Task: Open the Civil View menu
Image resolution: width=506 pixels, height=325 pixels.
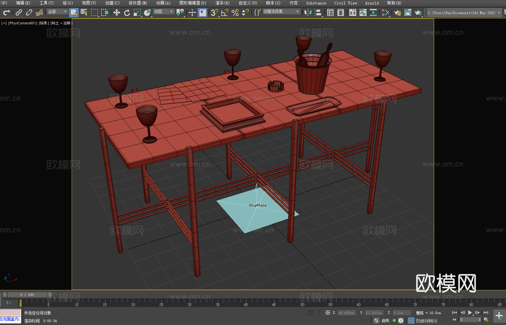Action: [345, 3]
